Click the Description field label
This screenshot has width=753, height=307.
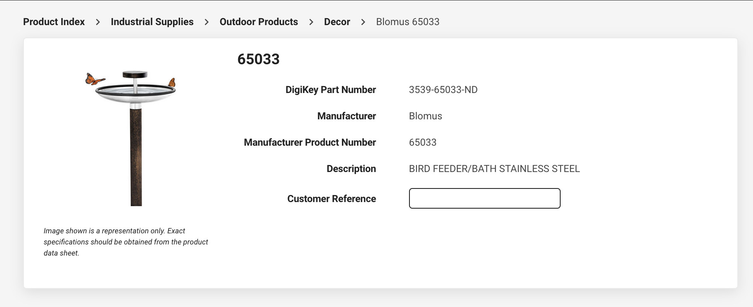click(351, 169)
